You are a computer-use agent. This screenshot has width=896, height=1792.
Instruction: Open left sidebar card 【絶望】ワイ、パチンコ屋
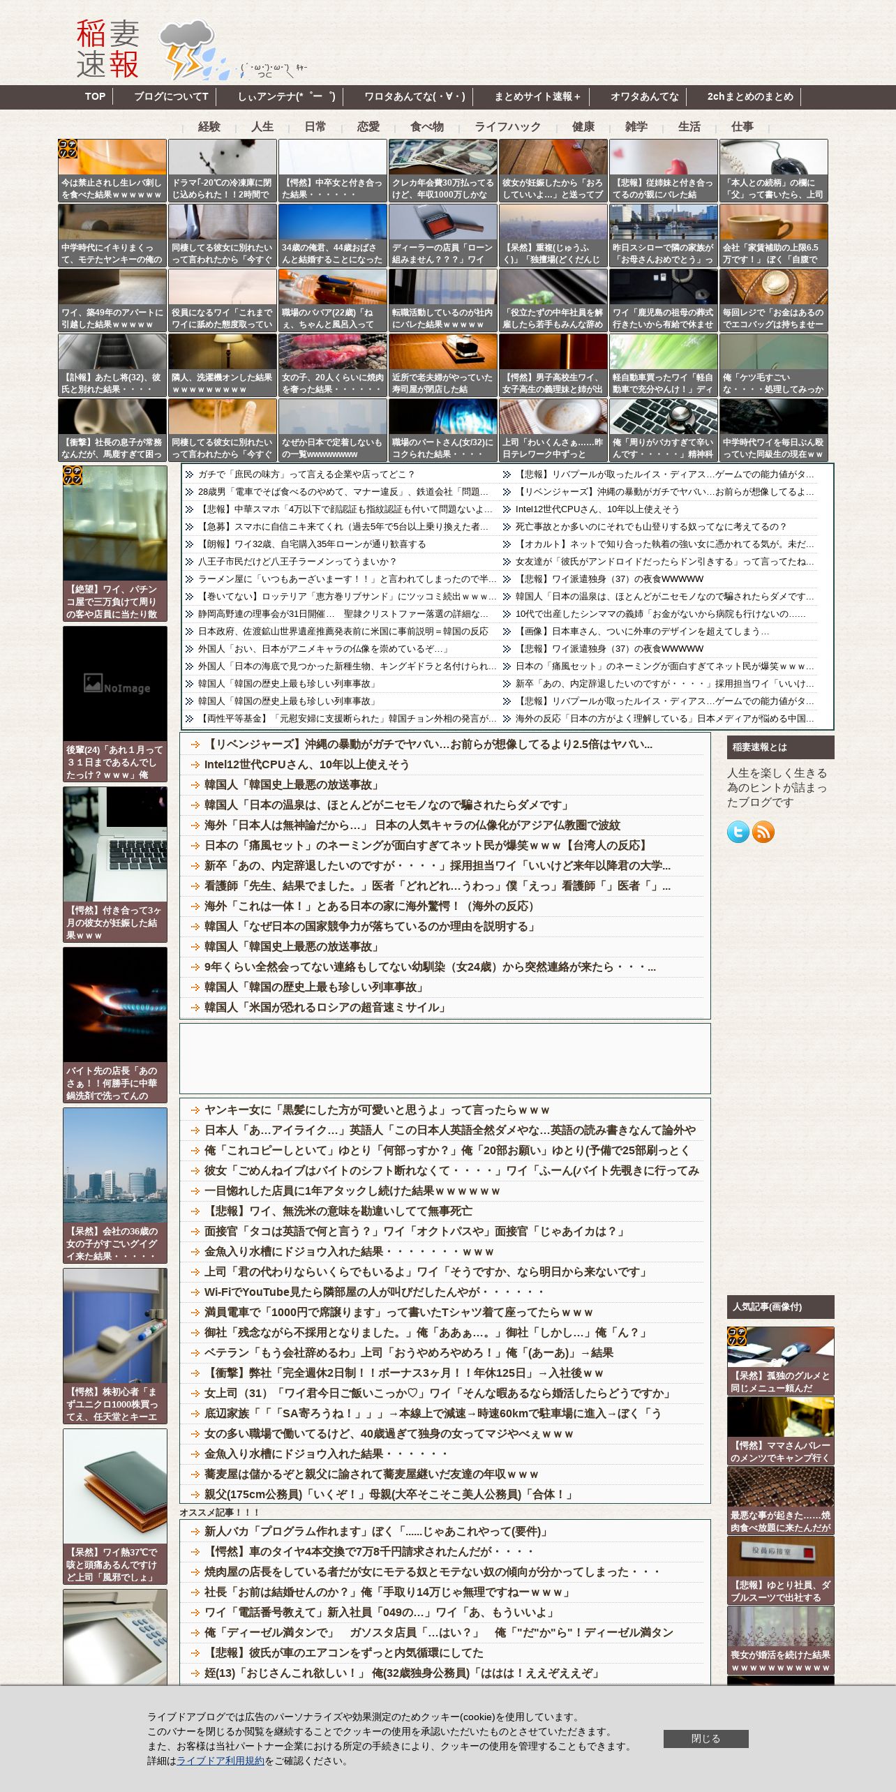tap(115, 544)
